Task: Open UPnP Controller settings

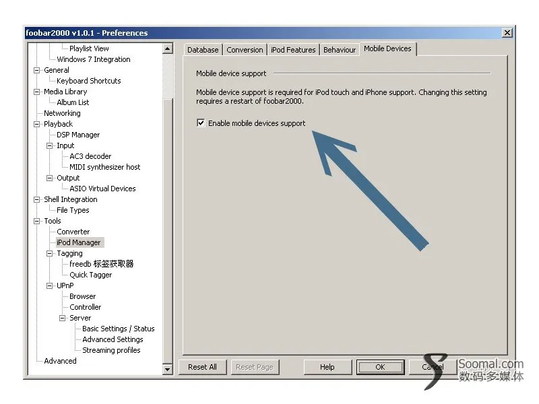Action: click(86, 307)
